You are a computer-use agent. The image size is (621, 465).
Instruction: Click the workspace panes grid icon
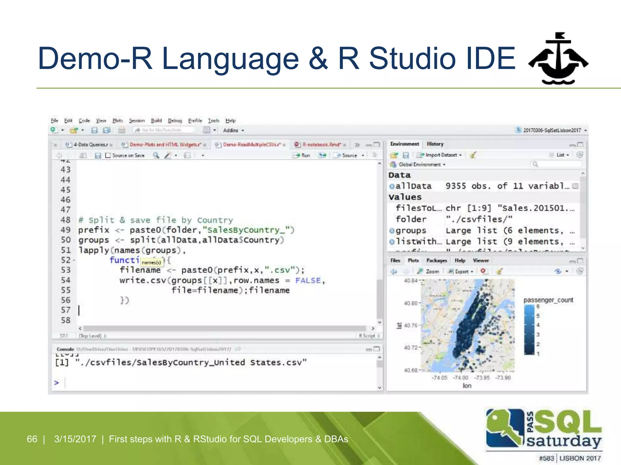tap(206, 130)
